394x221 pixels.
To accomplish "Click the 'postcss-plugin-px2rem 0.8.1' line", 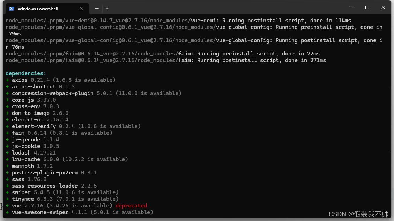I will (x=51, y=173).
